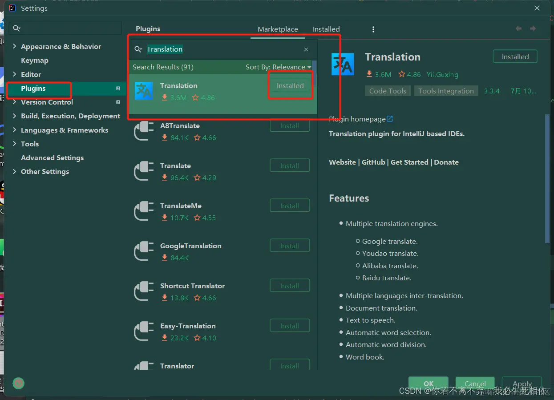Click the A8Translate plugin plug icon

point(144,131)
